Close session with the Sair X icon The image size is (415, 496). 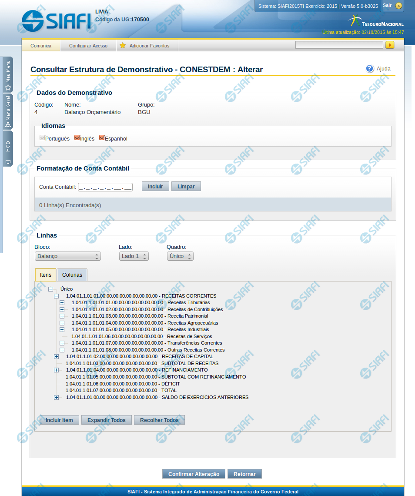(398, 6)
